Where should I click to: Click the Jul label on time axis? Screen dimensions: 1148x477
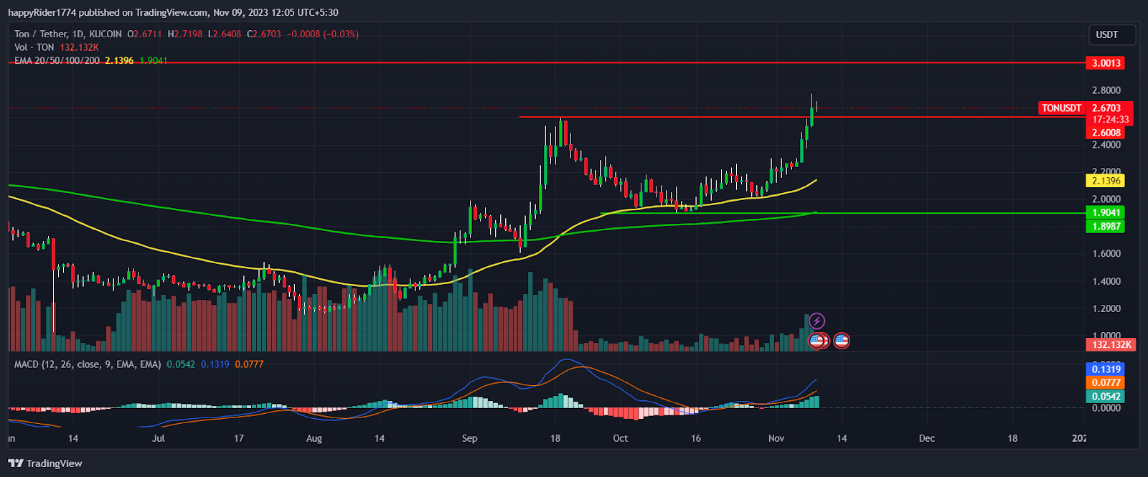(x=159, y=438)
